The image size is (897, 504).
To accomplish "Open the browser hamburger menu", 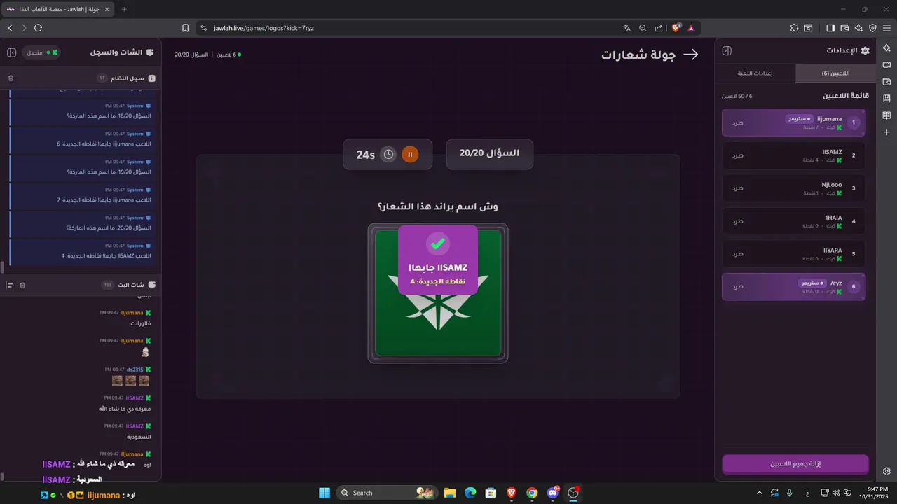I will 887,28.
